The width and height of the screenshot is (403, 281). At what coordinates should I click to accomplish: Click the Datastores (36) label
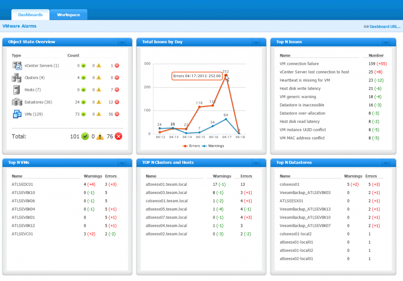[x=38, y=102]
